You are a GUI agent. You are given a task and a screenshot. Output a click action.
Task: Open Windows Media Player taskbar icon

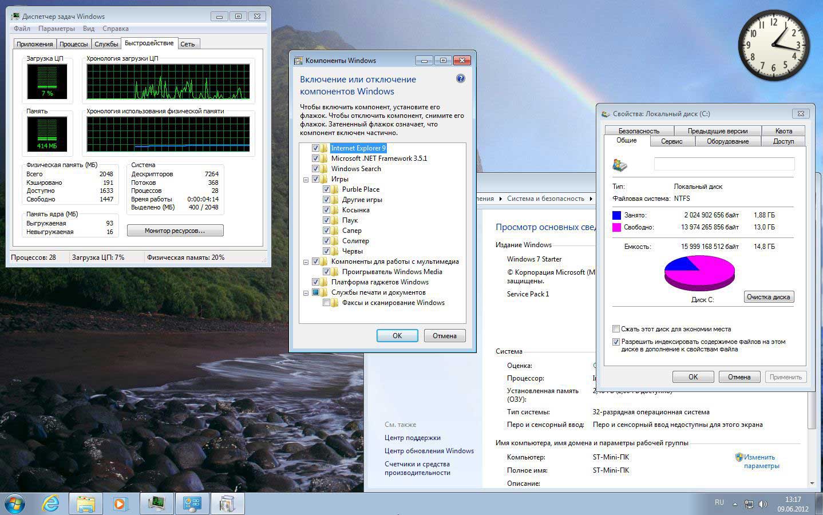point(121,504)
